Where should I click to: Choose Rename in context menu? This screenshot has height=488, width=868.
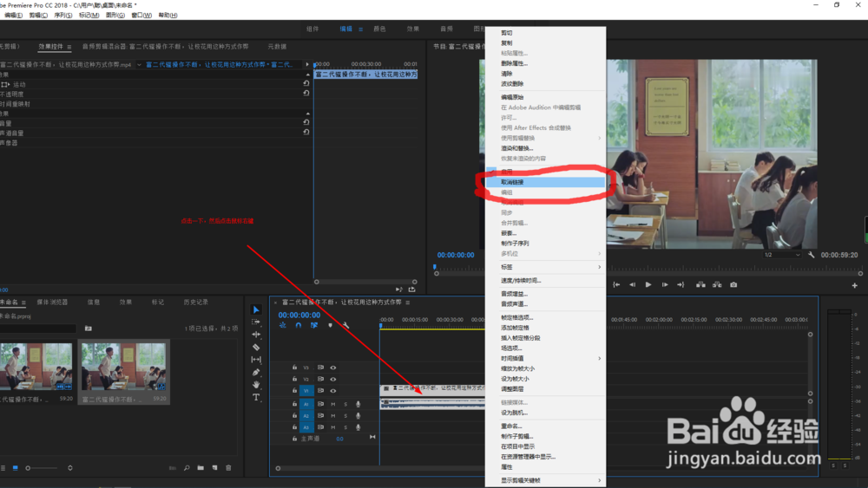click(x=545, y=426)
